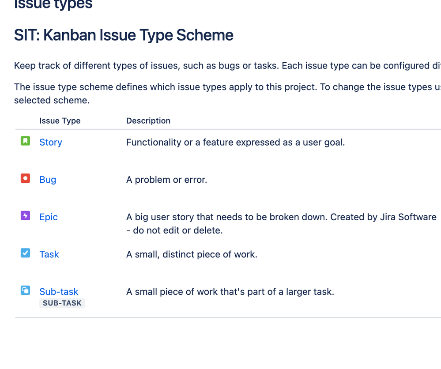Open the Task issue type link

coord(49,254)
